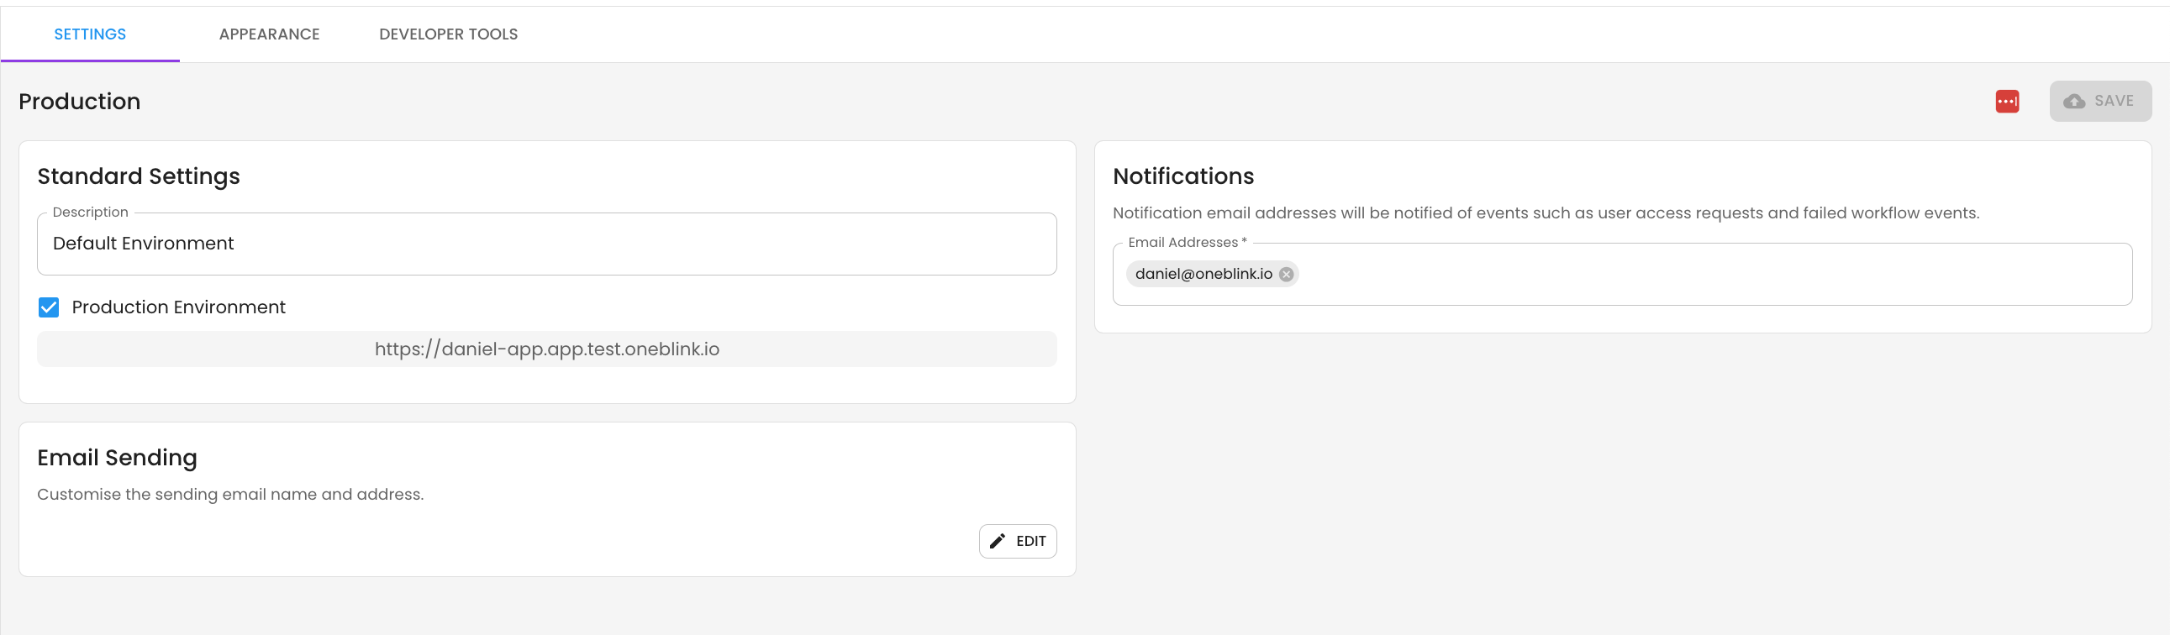
Task: Click the pencil icon in Email Sending
Action: [x=998, y=541]
